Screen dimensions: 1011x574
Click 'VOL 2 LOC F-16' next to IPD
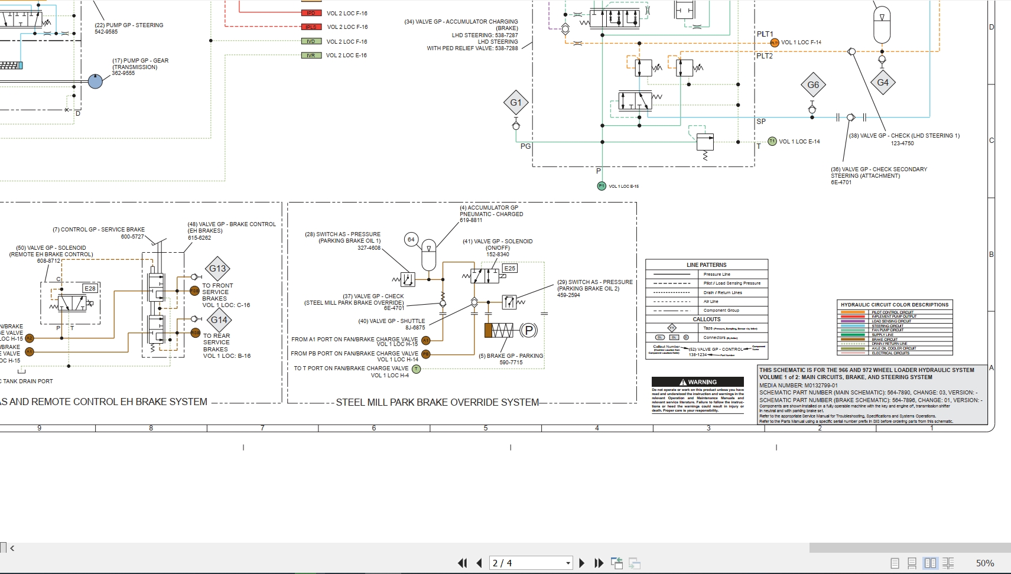(x=347, y=14)
